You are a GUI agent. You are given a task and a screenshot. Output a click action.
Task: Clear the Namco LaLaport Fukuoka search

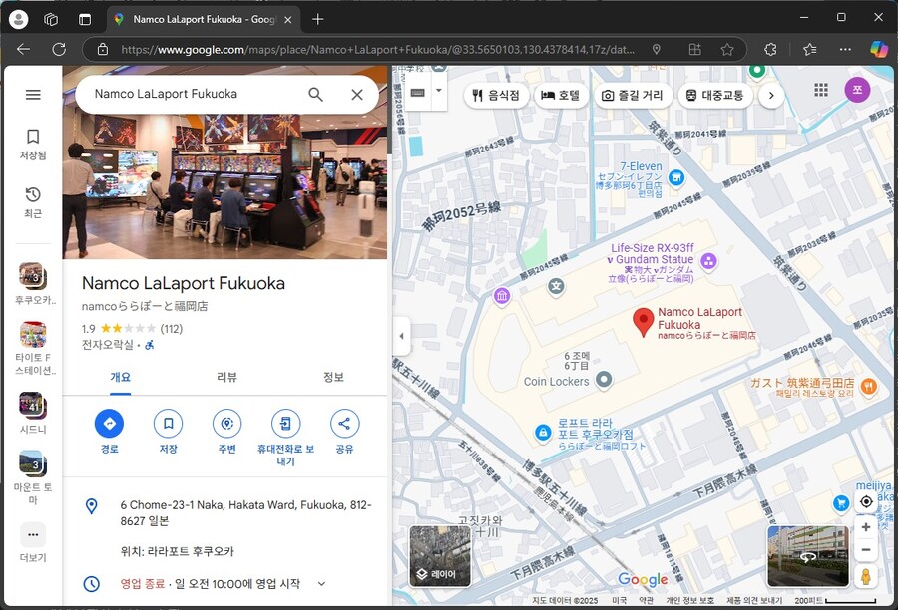[x=357, y=94]
